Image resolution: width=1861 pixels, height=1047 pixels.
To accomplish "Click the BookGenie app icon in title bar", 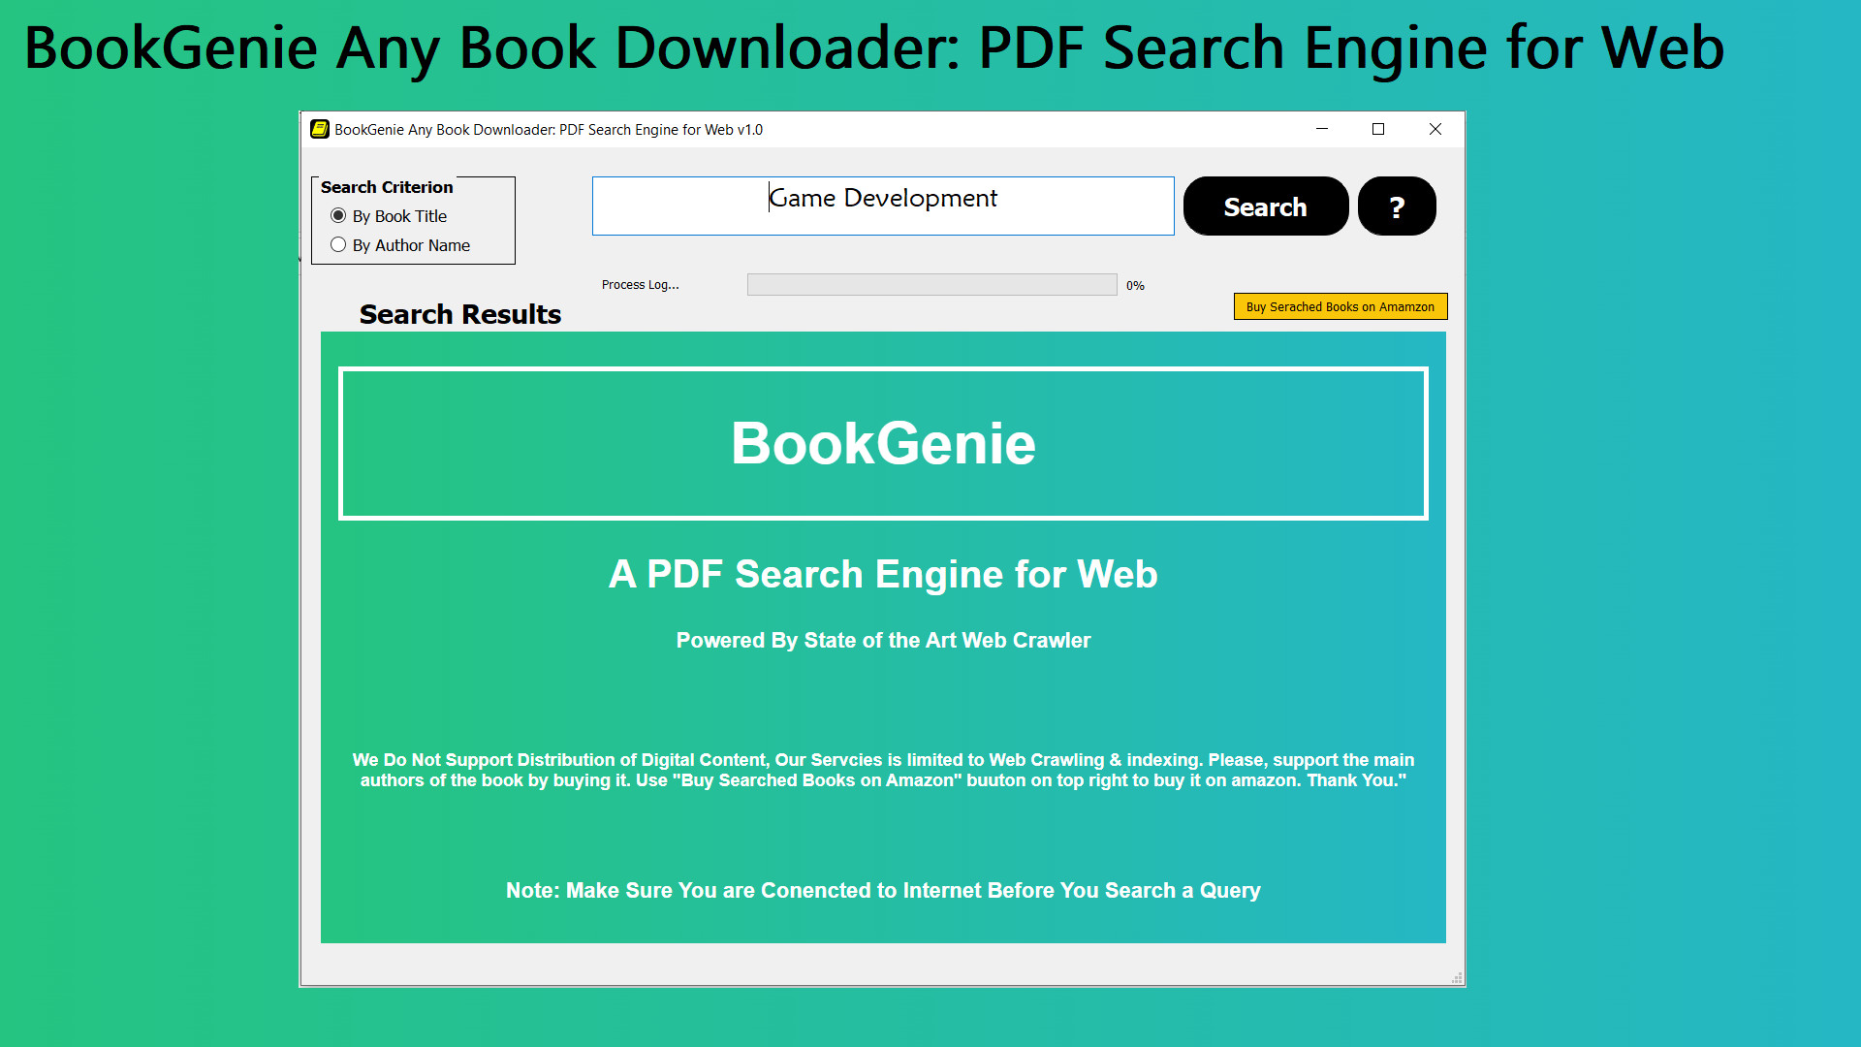I will [x=320, y=129].
